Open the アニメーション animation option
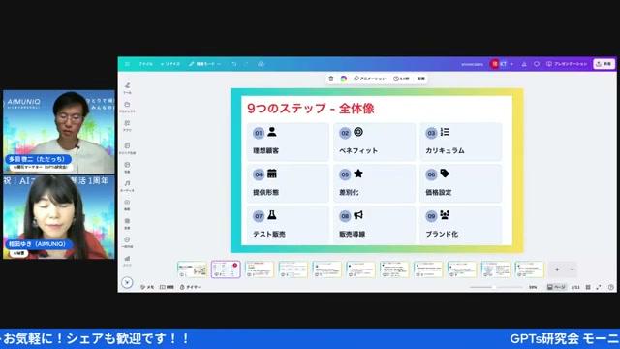 370,79
